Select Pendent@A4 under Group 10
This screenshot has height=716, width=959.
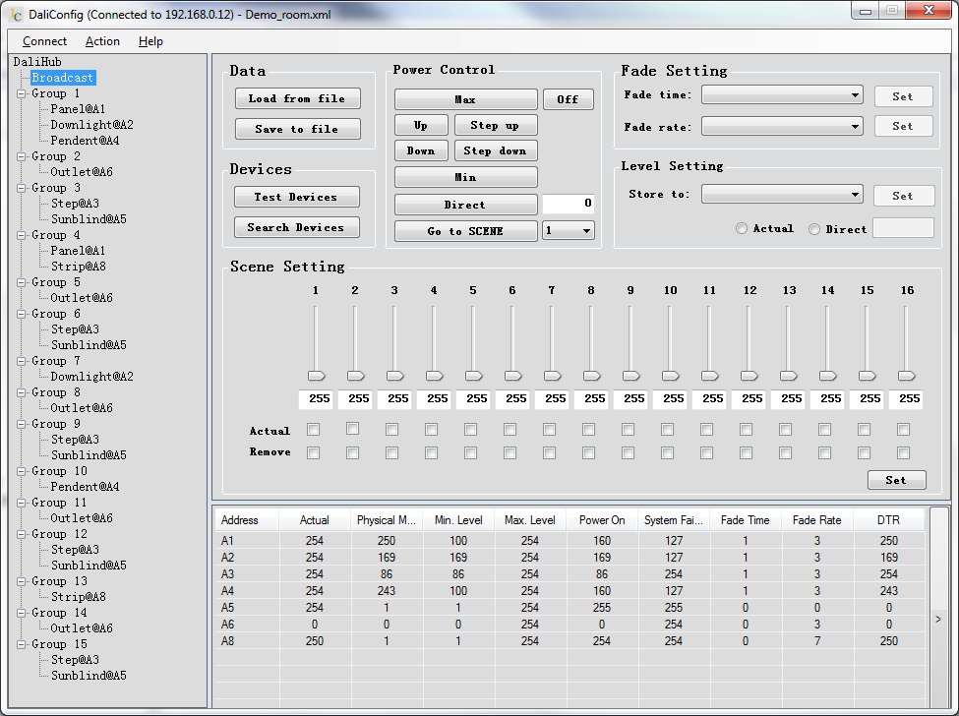click(x=85, y=487)
